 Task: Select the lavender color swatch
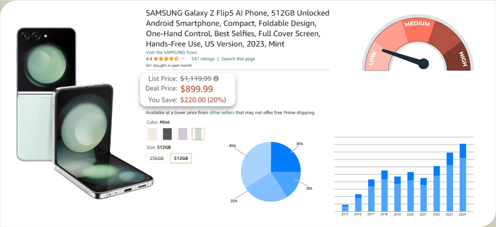click(183, 134)
